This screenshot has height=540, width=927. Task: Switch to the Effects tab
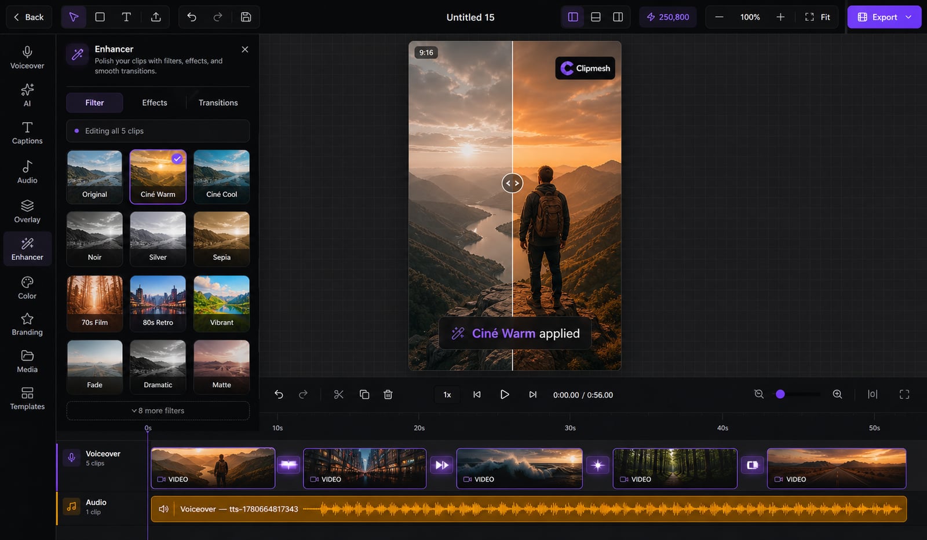(155, 102)
